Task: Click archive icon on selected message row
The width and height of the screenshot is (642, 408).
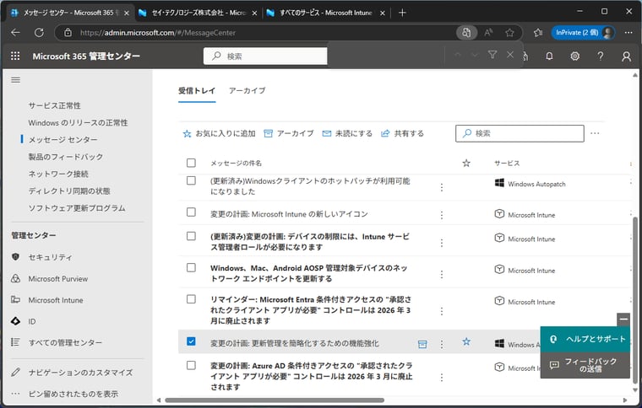Action: coord(422,344)
